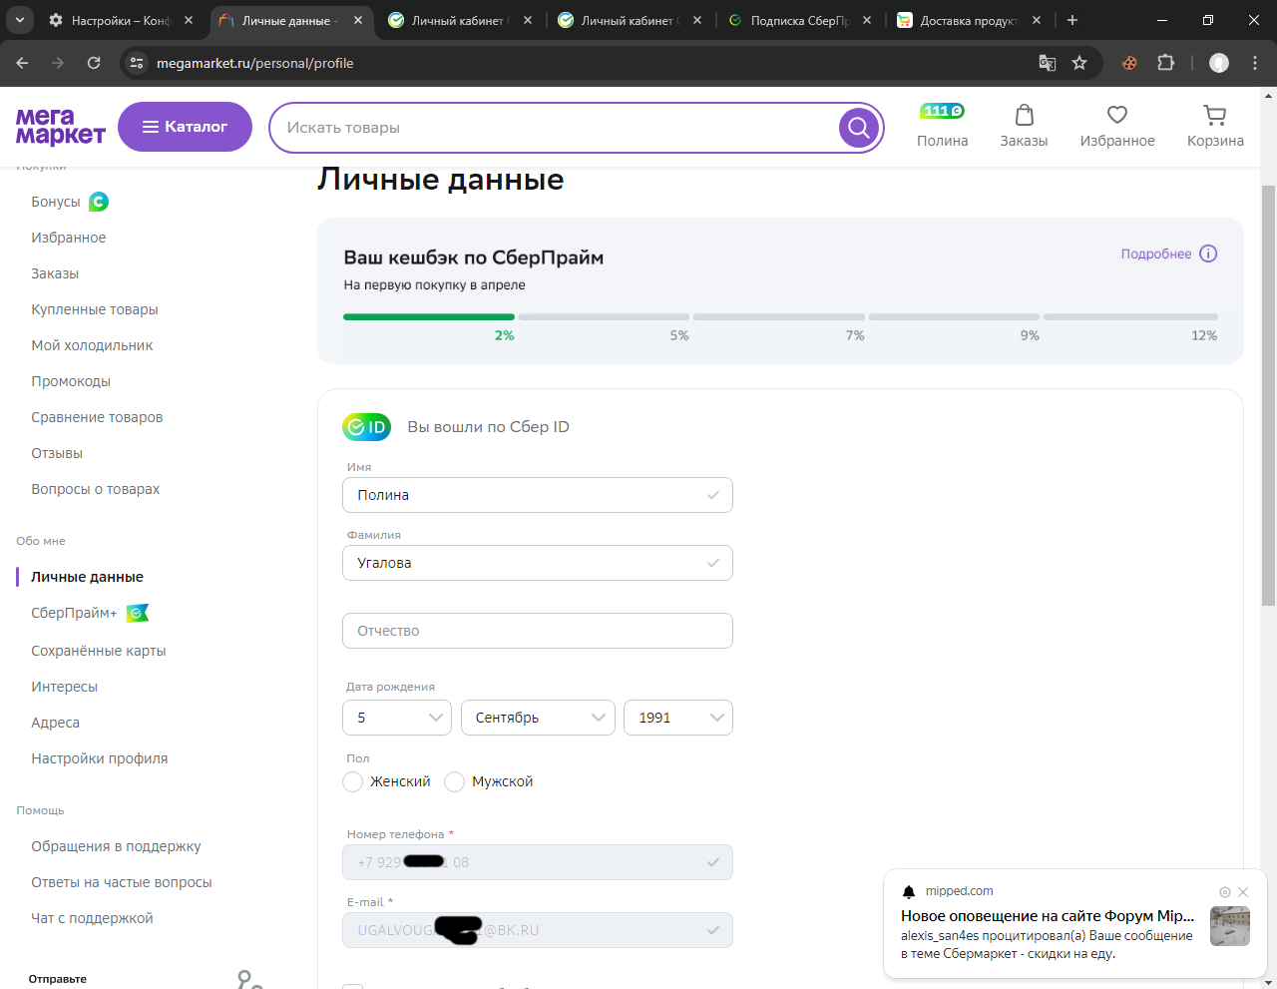Close the Доставка продуктов tab
This screenshot has height=989, width=1277.
1037,20
